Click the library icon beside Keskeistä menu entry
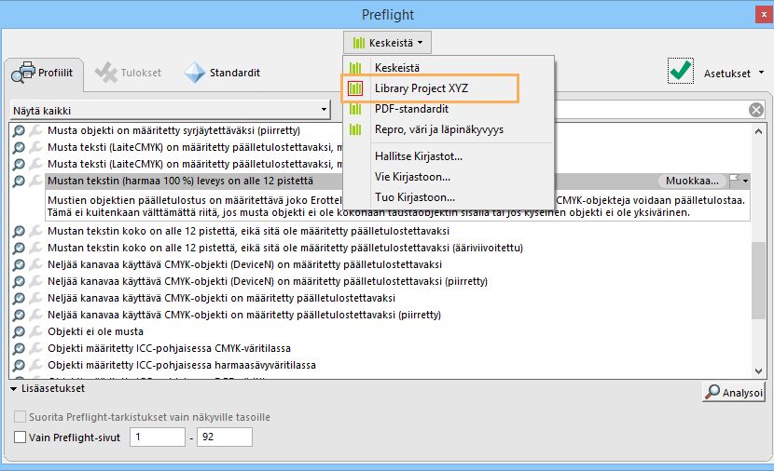 pos(355,68)
